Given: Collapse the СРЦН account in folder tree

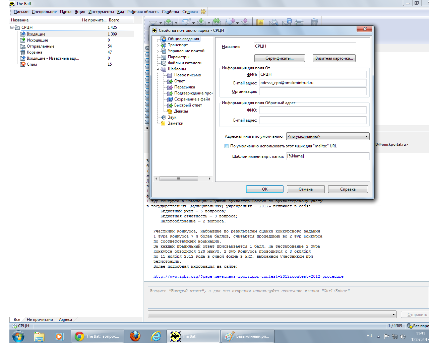Looking at the screenshot, I should (x=12, y=27).
